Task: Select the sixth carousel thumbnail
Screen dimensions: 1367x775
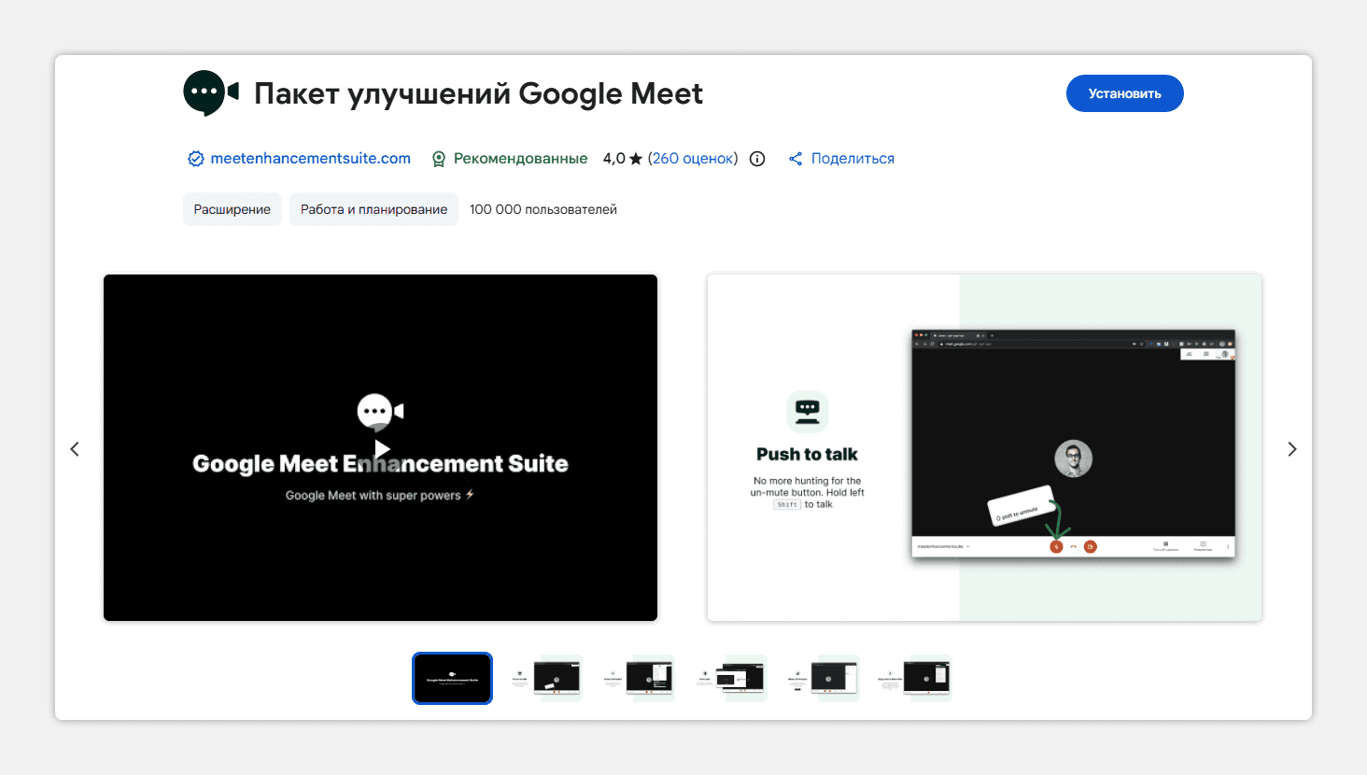Action: 915,678
